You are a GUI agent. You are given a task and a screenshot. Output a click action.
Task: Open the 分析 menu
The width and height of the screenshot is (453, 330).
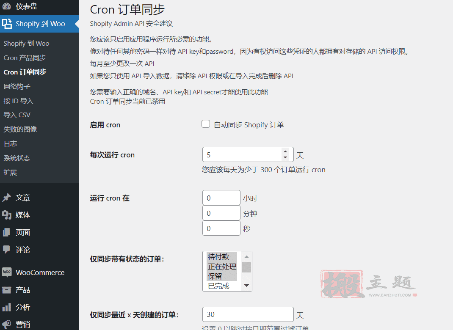coord(39,307)
